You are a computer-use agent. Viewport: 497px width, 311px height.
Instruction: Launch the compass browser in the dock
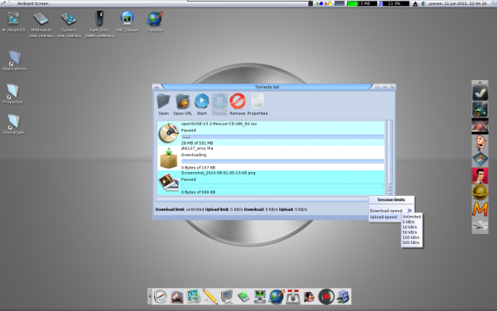click(161, 297)
